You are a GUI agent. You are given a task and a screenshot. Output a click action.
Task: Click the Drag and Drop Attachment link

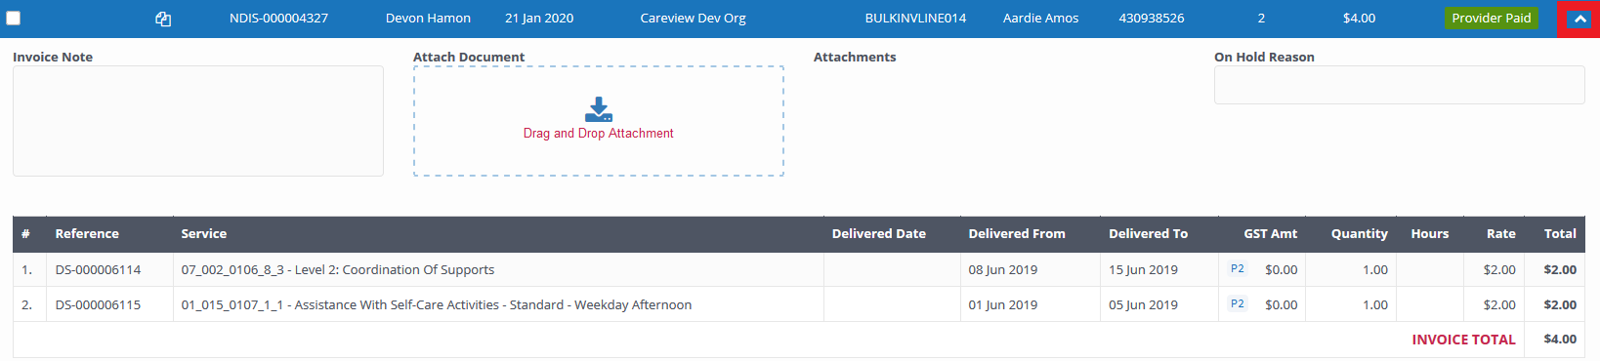(599, 134)
